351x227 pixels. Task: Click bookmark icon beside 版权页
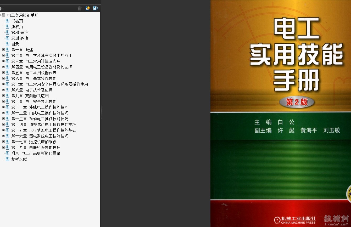tap(8, 27)
